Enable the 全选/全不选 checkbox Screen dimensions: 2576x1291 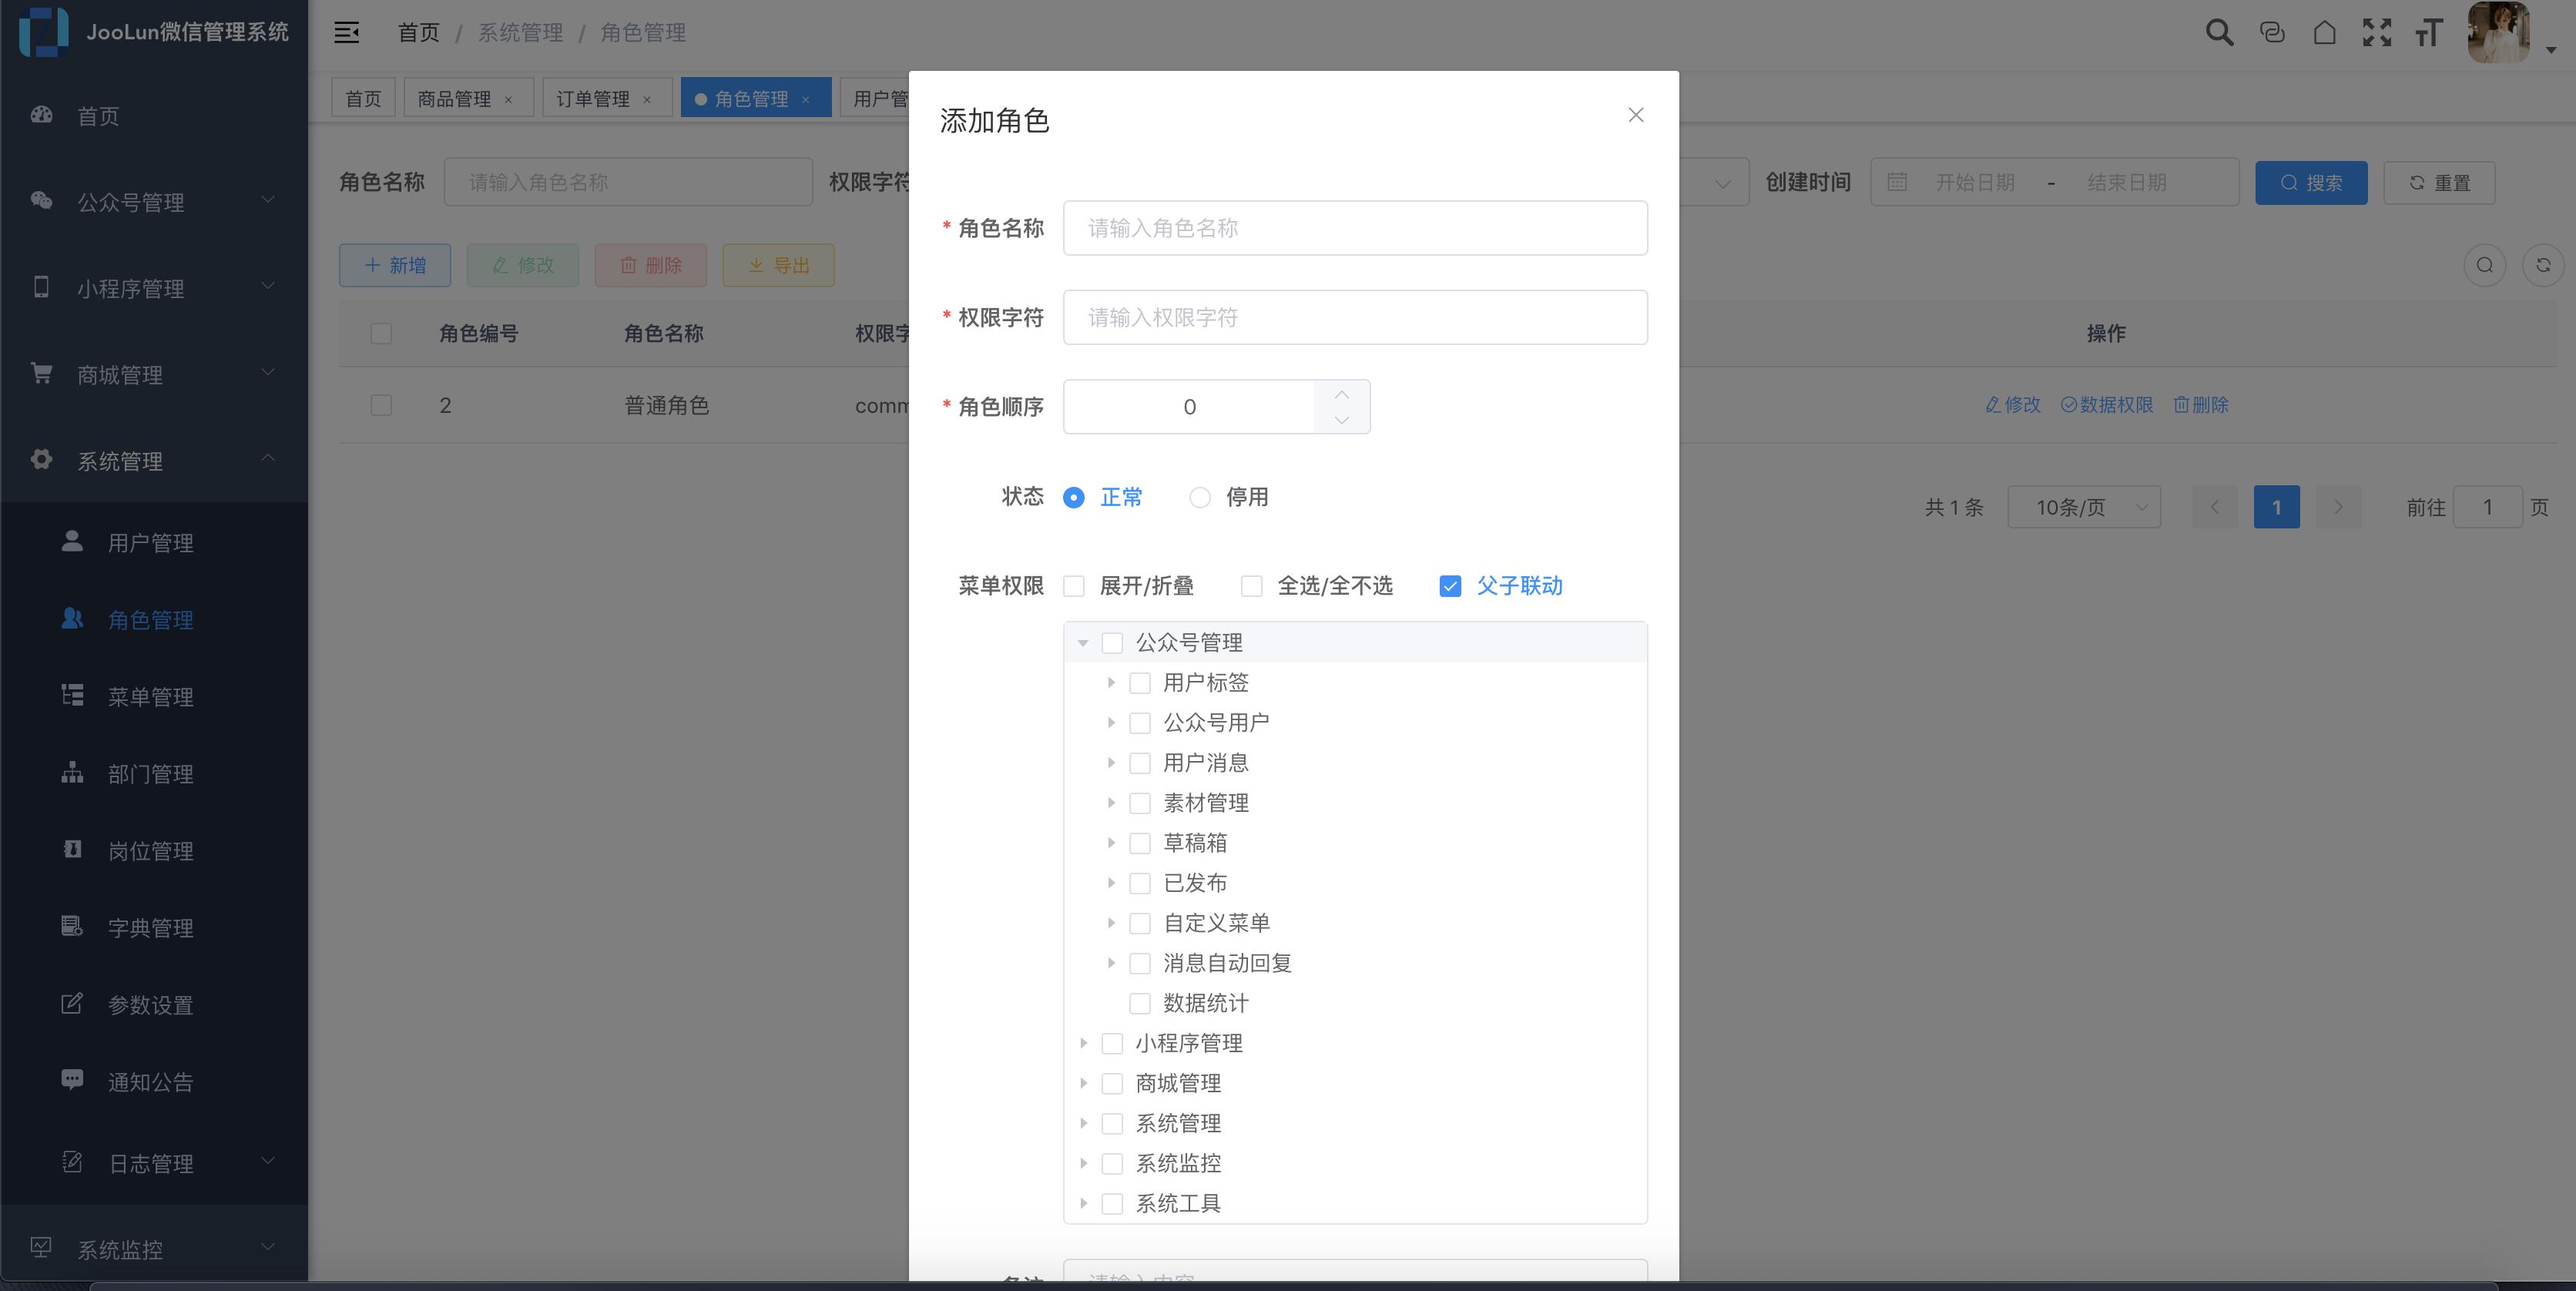pos(1251,586)
